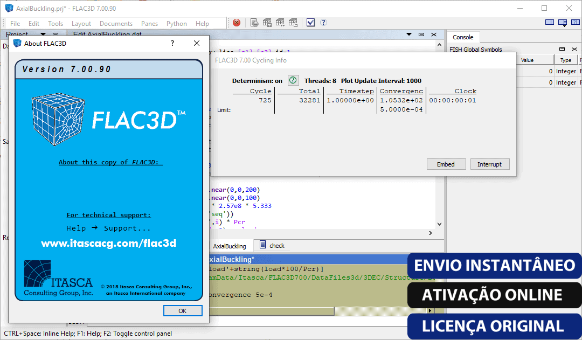Click OK in About FLAC3D dialog

click(x=183, y=311)
